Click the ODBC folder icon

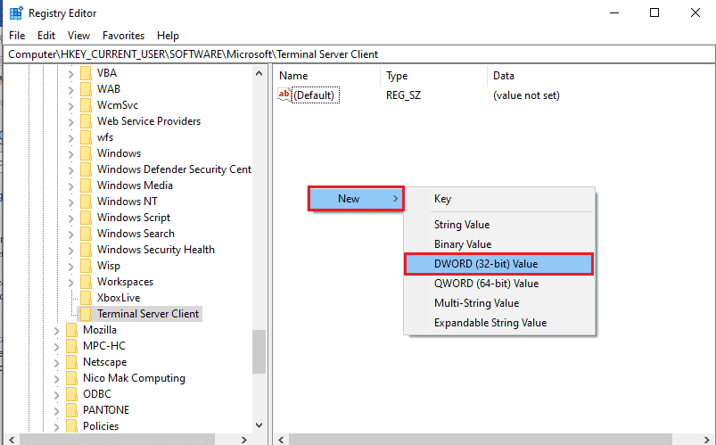click(x=71, y=394)
